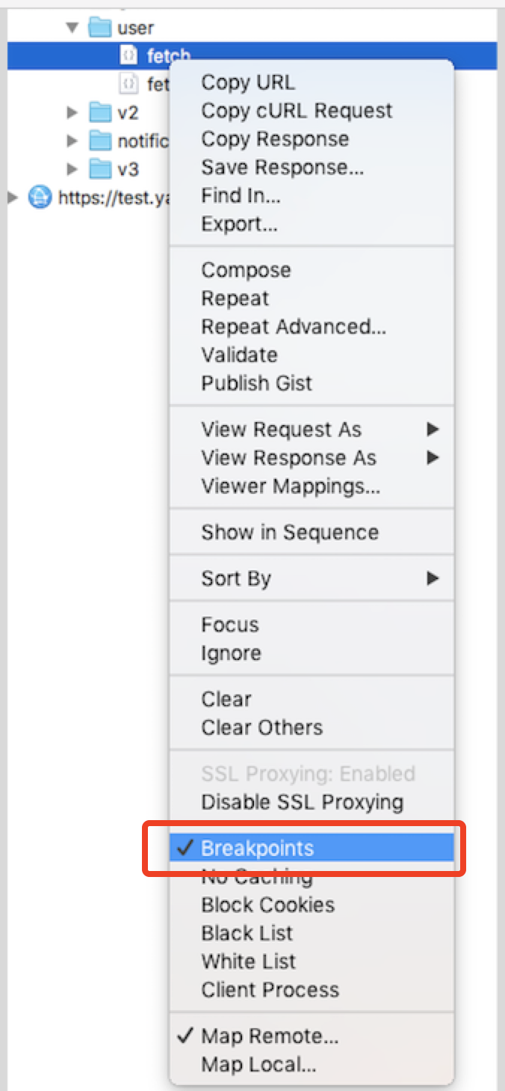
Task: Collapse the user folder tree
Action: click(x=72, y=28)
